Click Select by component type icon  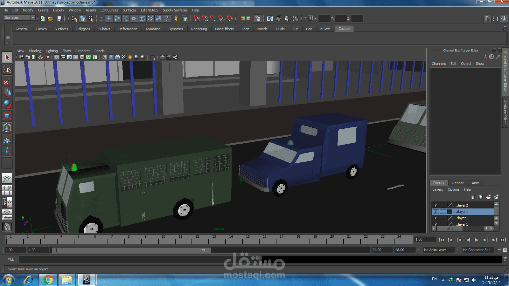(x=91, y=18)
